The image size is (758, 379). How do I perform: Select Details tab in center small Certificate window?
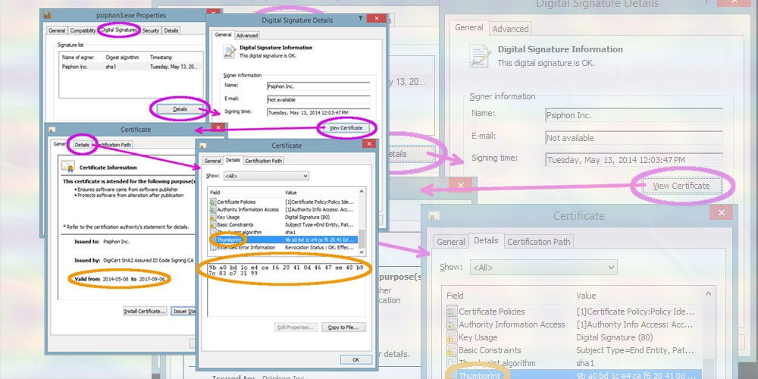tap(233, 160)
